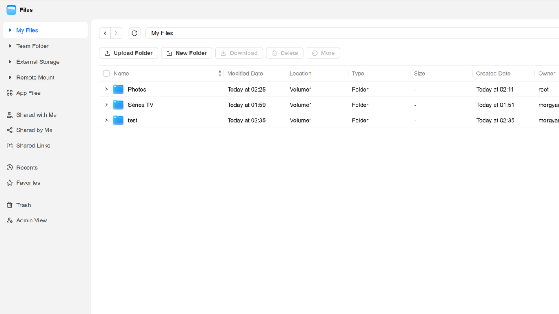This screenshot has height=314, width=559.
Task: Expand the Photos folder row chevron
Action: (x=106, y=89)
